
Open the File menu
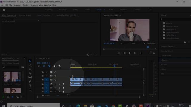click(2, 5)
